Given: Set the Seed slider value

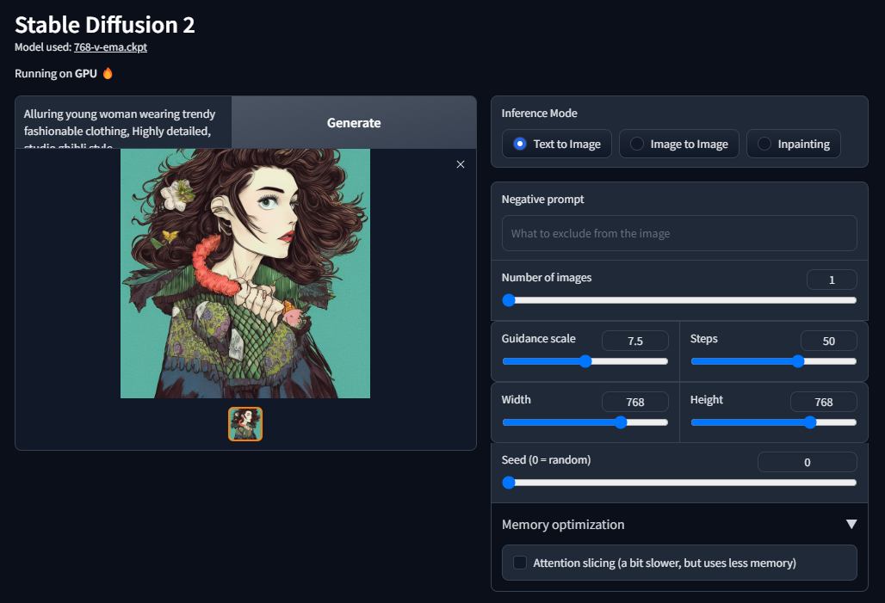Looking at the screenshot, I should 509,483.
